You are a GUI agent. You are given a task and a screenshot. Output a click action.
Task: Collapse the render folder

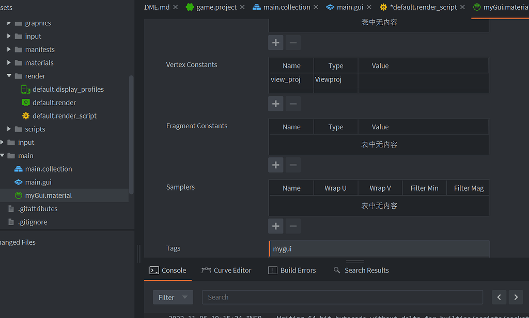(9, 76)
